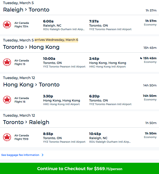Click the overnight moon icon beside 15h 45m
Viewport: 159px width, 174px height.
point(141,58)
